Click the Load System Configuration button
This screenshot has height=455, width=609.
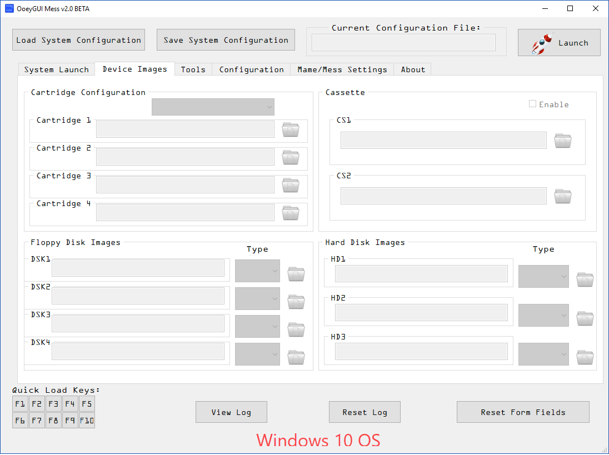tap(78, 40)
